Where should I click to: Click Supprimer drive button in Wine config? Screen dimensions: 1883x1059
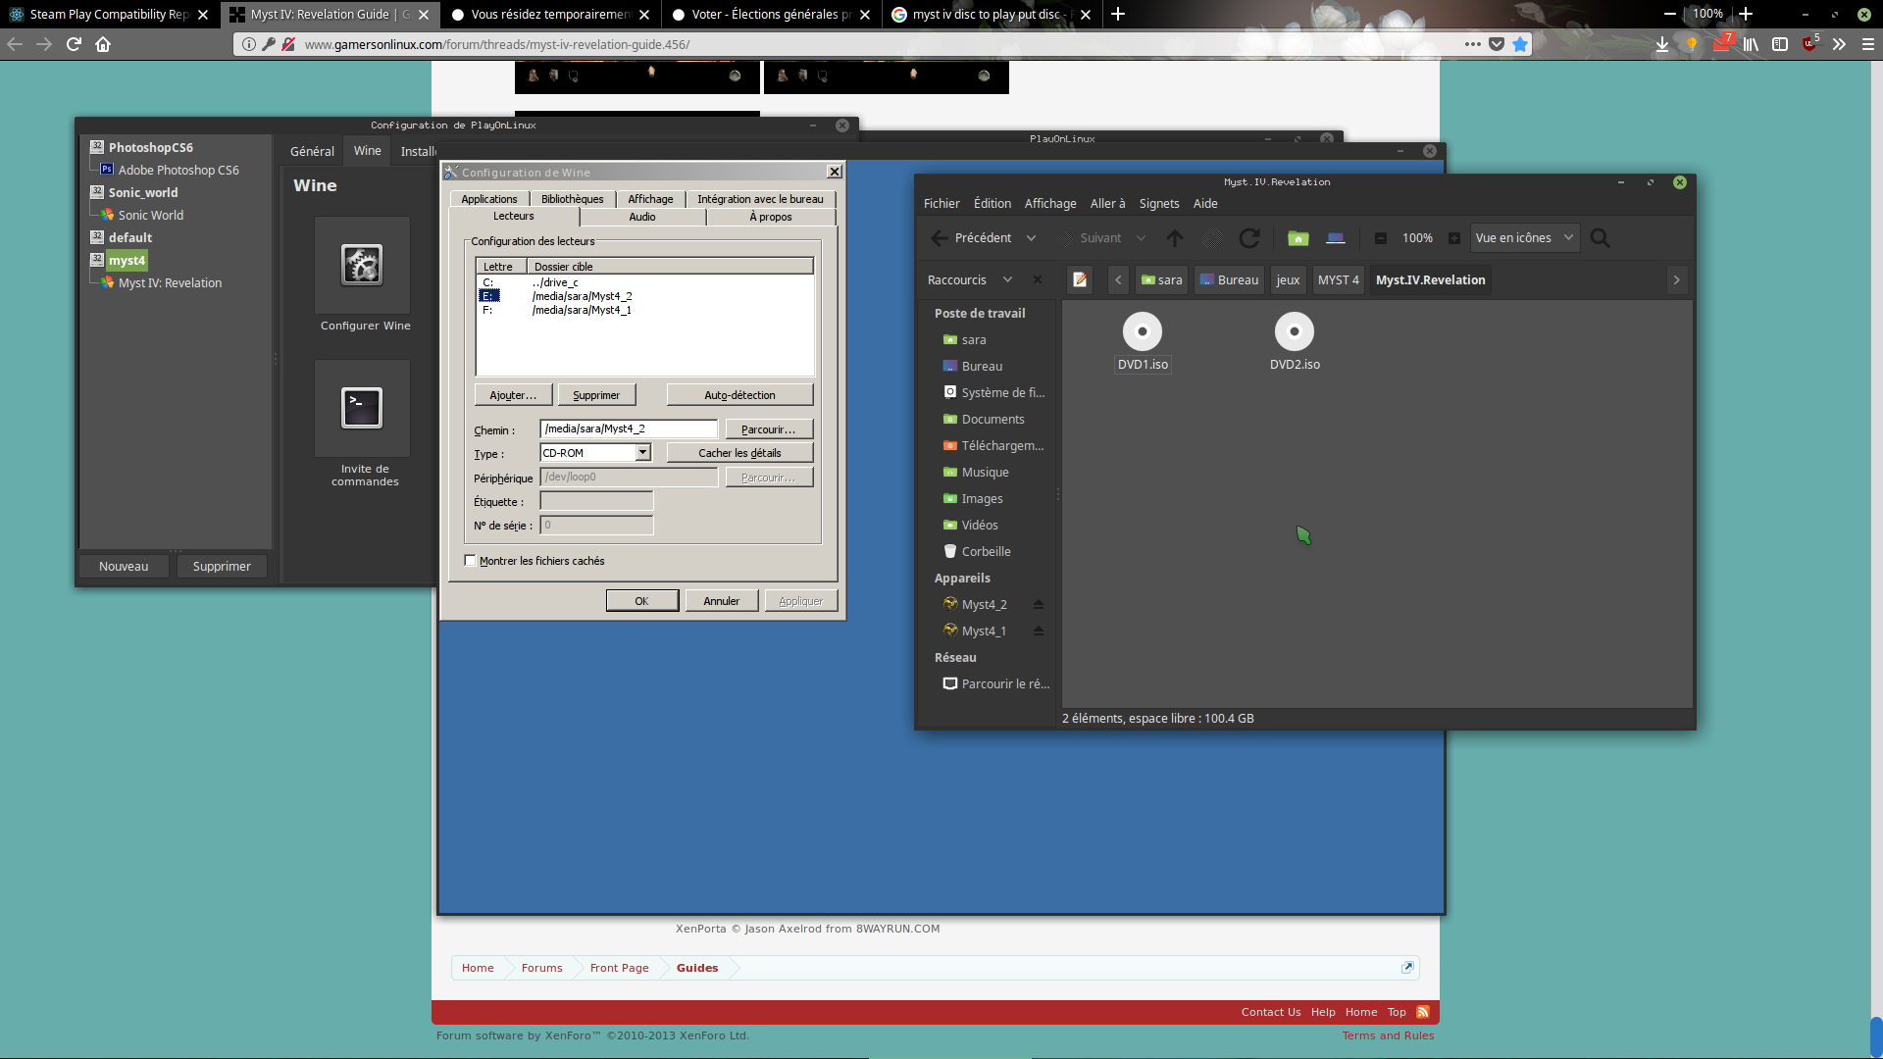click(x=596, y=395)
